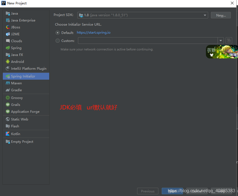Click the JBoss icon
Image resolution: width=238 pixels, height=196 pixels.
click(x=8, y=27)
